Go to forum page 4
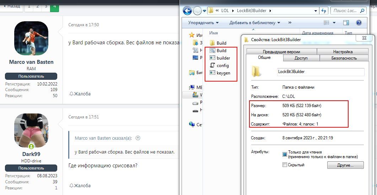377x195 pixels. [x=55, y=7]
